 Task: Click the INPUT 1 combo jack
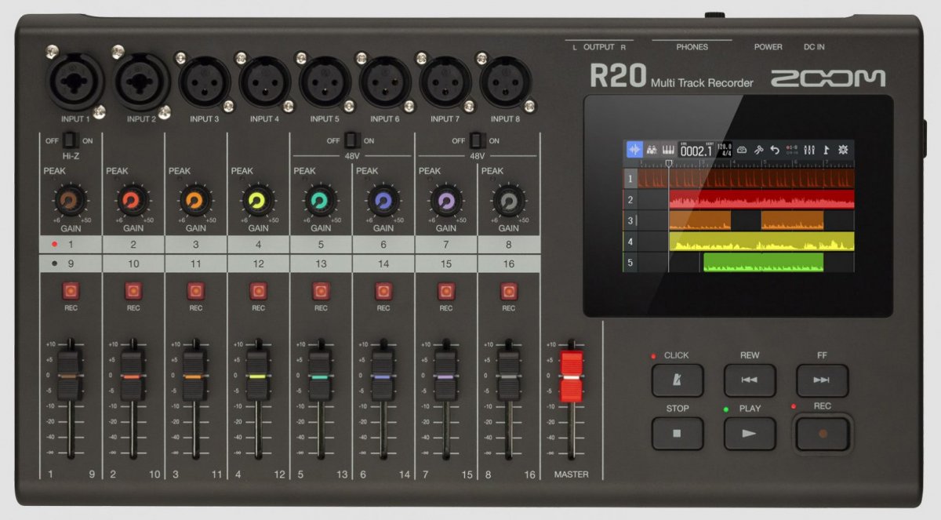point(76,82)
